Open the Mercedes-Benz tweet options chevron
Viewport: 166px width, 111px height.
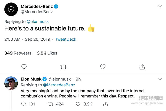pyautogui.click(x=160, y=6)
